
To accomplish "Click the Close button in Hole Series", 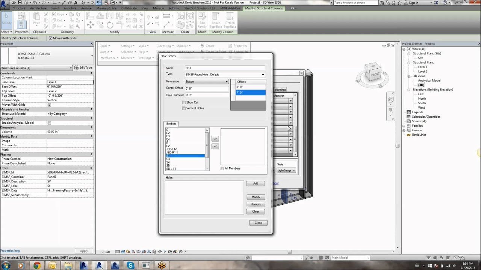I will (x=258, y=223).
